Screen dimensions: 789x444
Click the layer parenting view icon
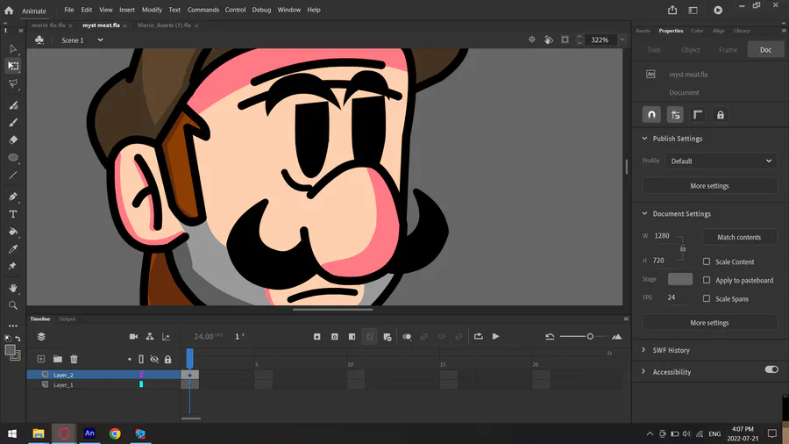pos(149,336)
